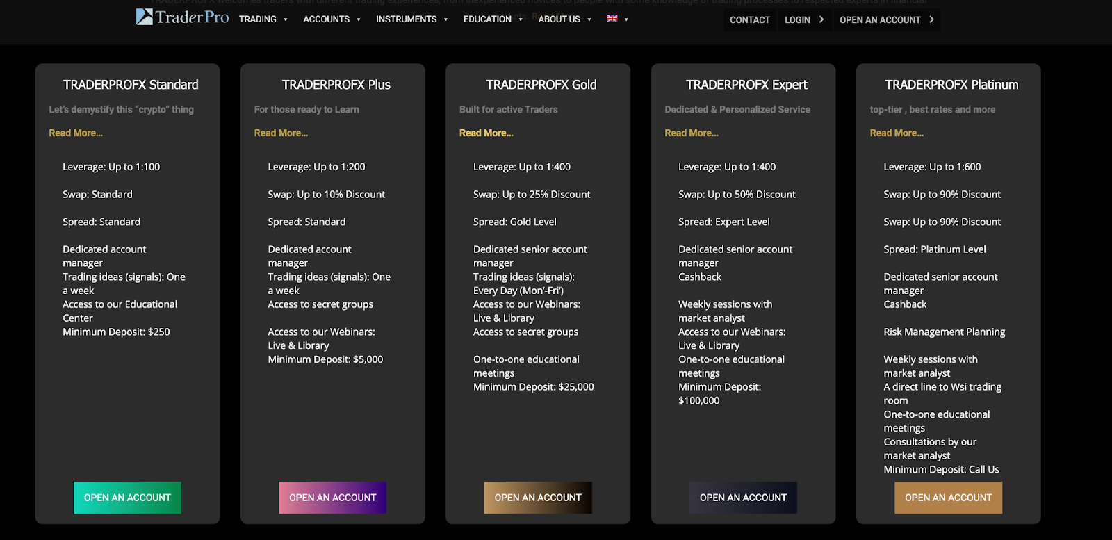Expand the About Us menu arrow
This screenshot has width=1112, height=540.
(589, 19)
